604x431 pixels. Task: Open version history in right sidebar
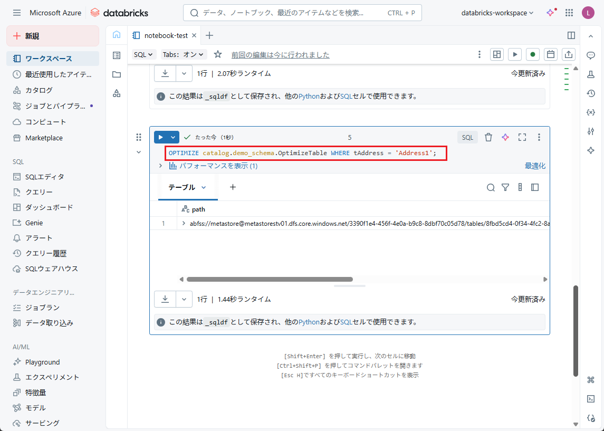tap(591, 93)
